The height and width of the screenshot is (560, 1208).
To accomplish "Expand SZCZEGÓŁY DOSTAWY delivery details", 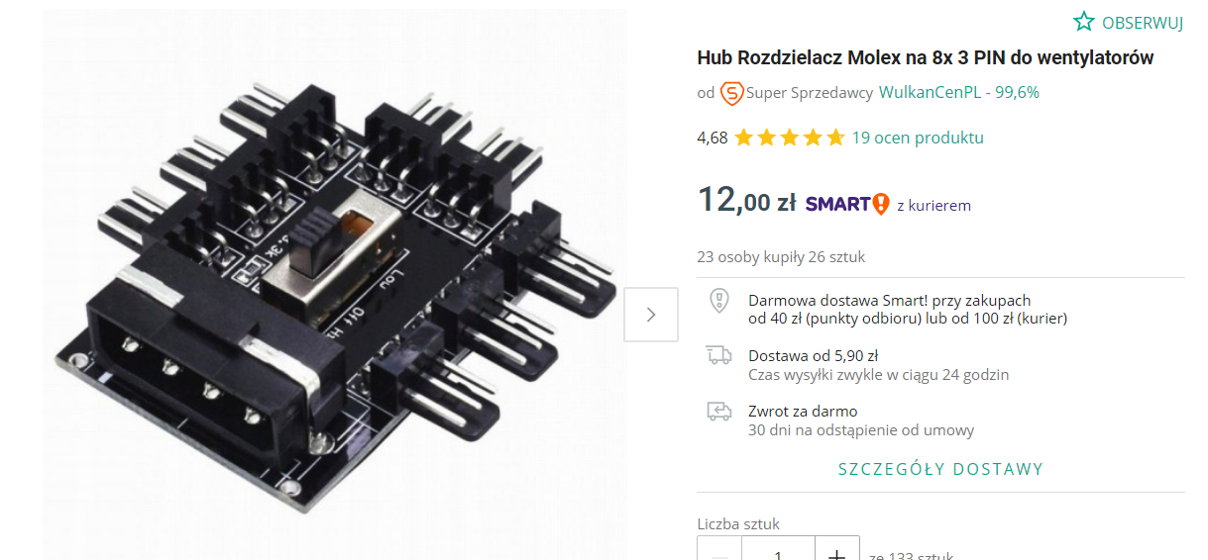I will (x=941, y=469).
